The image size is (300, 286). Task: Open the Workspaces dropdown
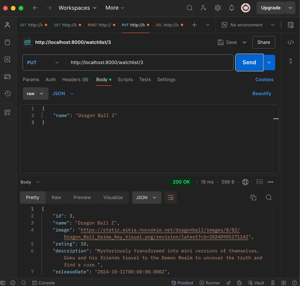coord(78,8)
